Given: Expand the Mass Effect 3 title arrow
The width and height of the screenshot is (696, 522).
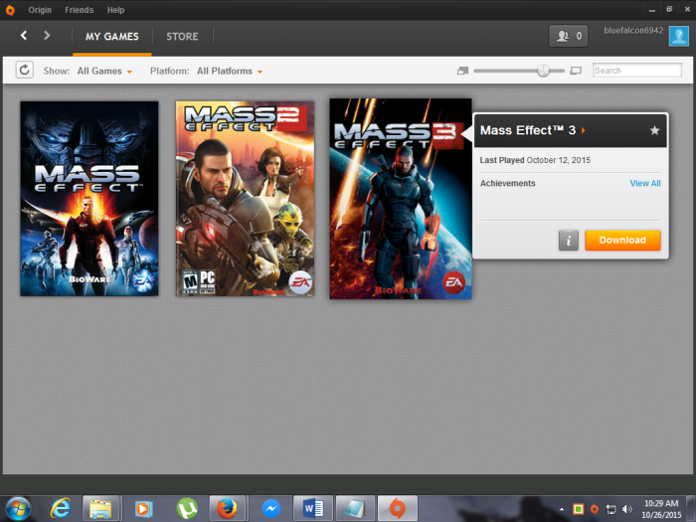Looking at the screenshot, I should 584,130.
